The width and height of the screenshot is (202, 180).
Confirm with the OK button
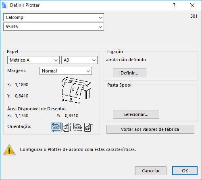point(185,171)
